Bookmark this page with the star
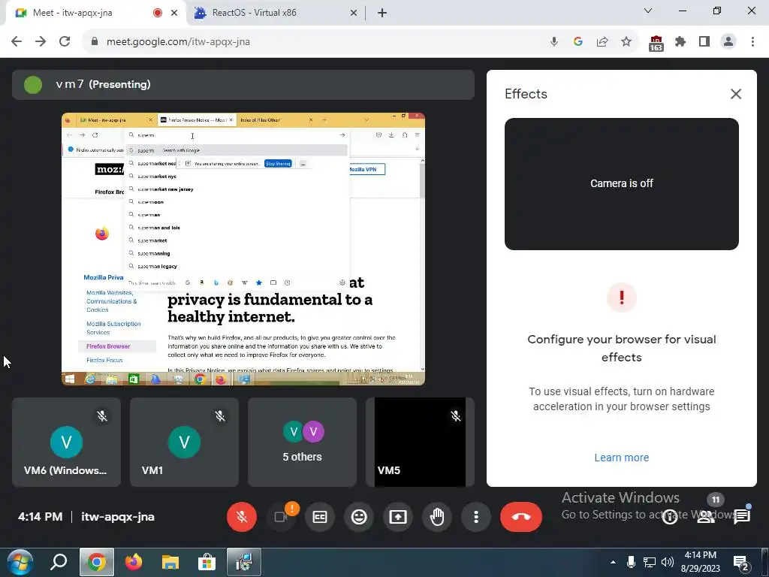Image resolution: width=769 pixels, height=577 pixels. click(626, 42)
